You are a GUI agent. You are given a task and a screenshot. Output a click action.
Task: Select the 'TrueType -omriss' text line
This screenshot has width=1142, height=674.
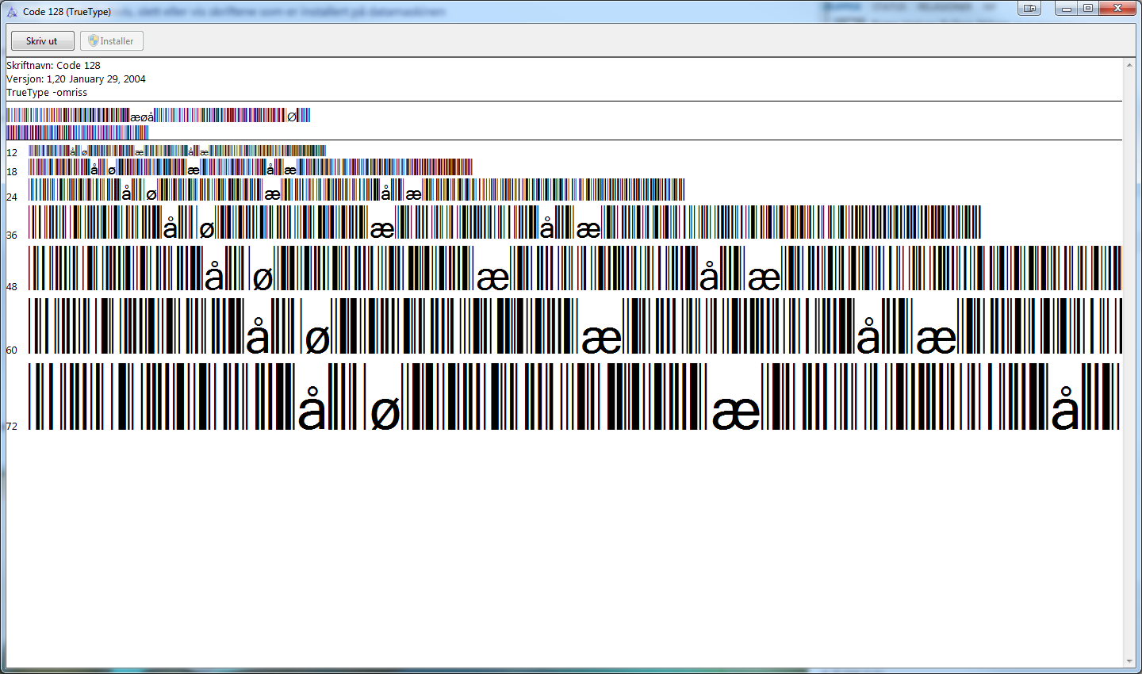(x=47, y=93)
